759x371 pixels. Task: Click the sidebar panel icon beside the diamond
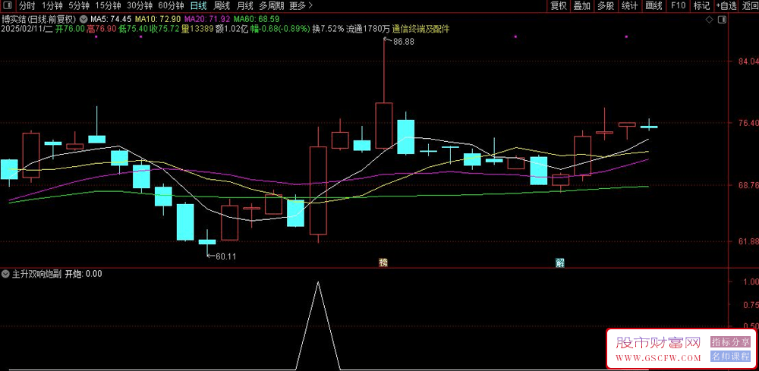(721, 18)
